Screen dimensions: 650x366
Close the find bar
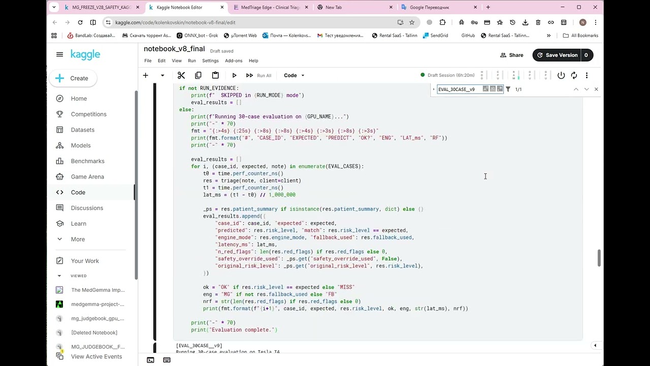tap(596, 89)
